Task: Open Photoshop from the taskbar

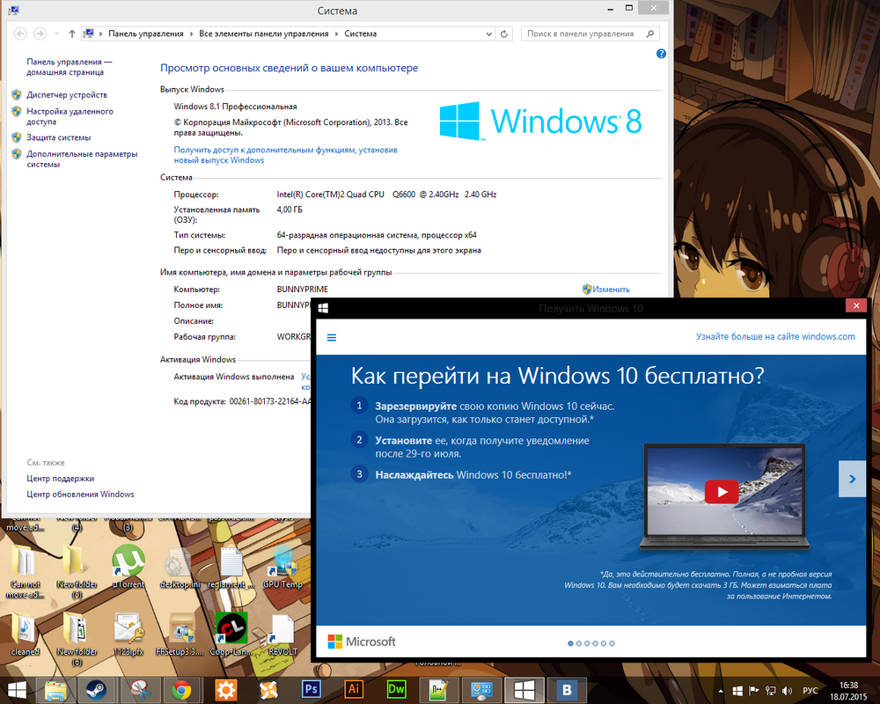Action: pyautogui.click(x=311, y=689)
